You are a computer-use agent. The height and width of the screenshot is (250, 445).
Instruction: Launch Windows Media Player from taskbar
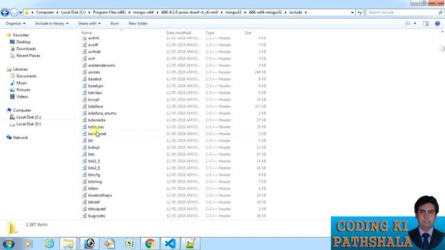[x=28, y=244]
